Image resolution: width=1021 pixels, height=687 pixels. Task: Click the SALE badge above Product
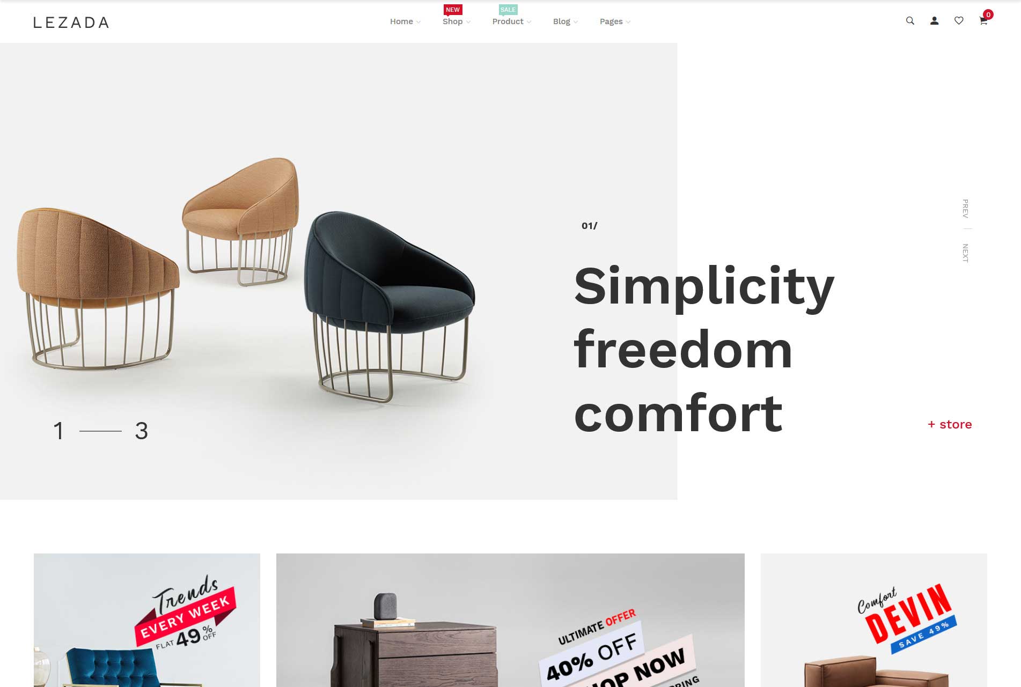tap(508, 10)
